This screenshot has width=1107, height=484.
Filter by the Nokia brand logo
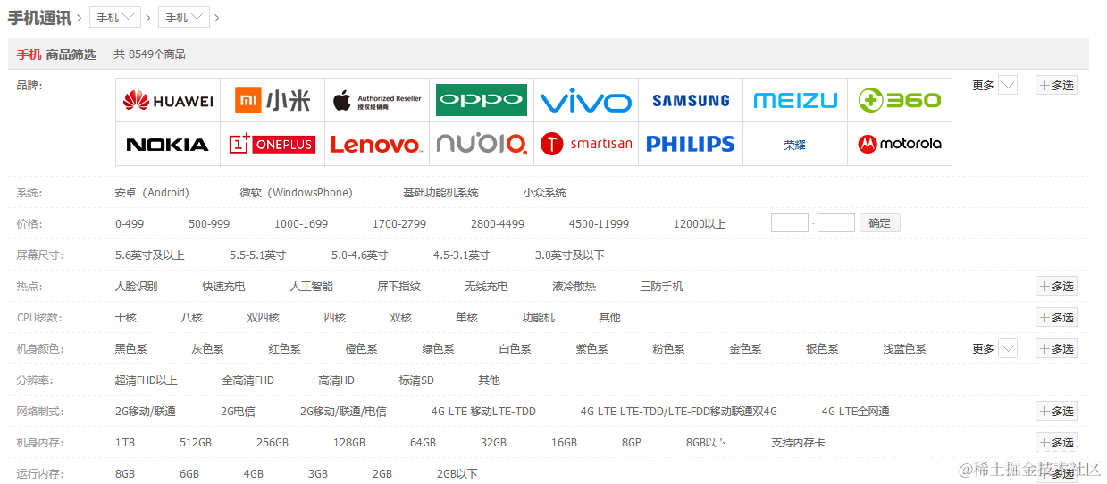[168, 144]
